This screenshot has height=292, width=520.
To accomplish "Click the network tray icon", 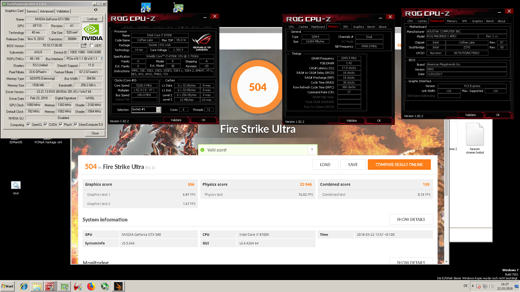I will pyautogui.click(x=485, y=286).
